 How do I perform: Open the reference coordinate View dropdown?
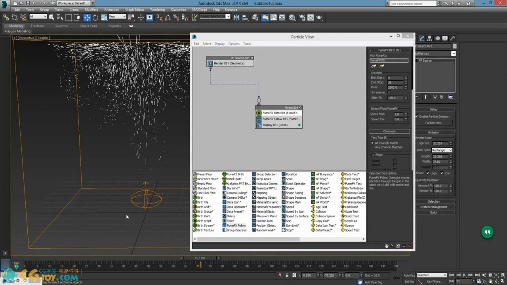[117, 16]
